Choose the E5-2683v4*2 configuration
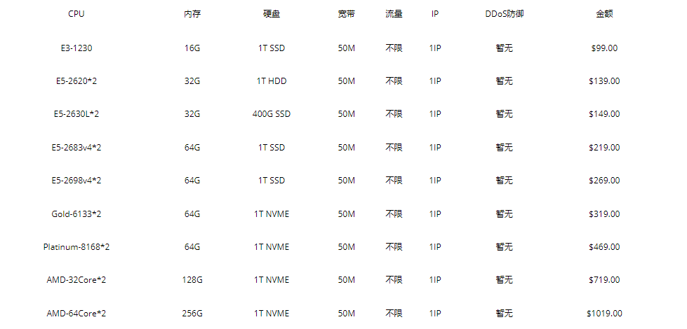 (x=76, y=148)
